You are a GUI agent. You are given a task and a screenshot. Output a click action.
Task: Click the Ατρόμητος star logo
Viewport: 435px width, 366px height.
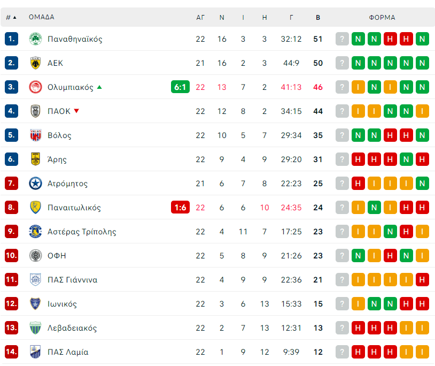click(35, 184)
